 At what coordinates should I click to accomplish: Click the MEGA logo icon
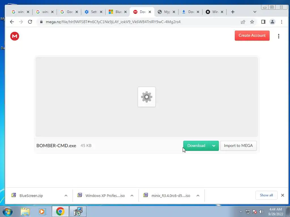15,36
